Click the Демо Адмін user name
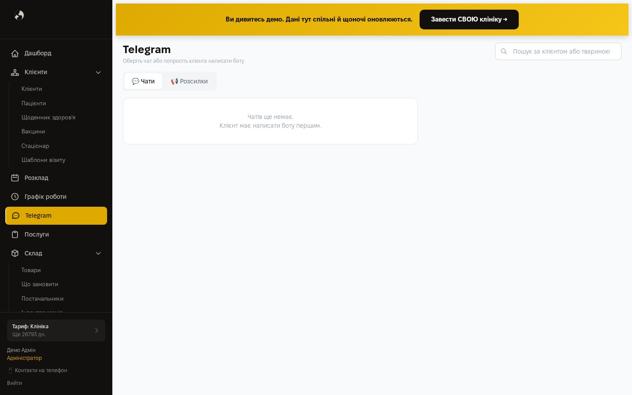This screenshot has width=632, height=395. pos(21,350)
